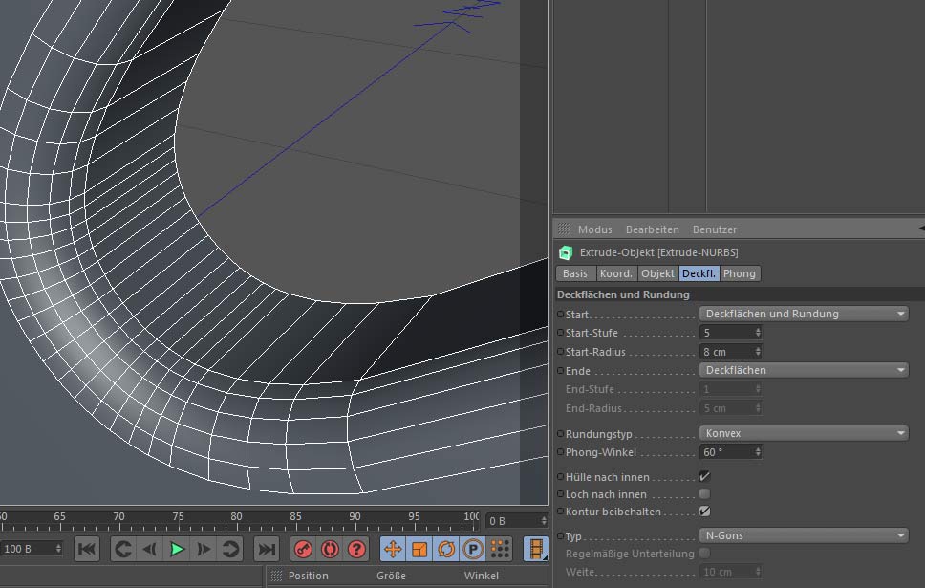Open the Rundungstyp dropdown showing Konvex
The height and width of the screenshot is (588, 925).
point(803,433)
